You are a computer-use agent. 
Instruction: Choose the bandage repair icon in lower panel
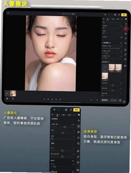[x=78, y=157]
